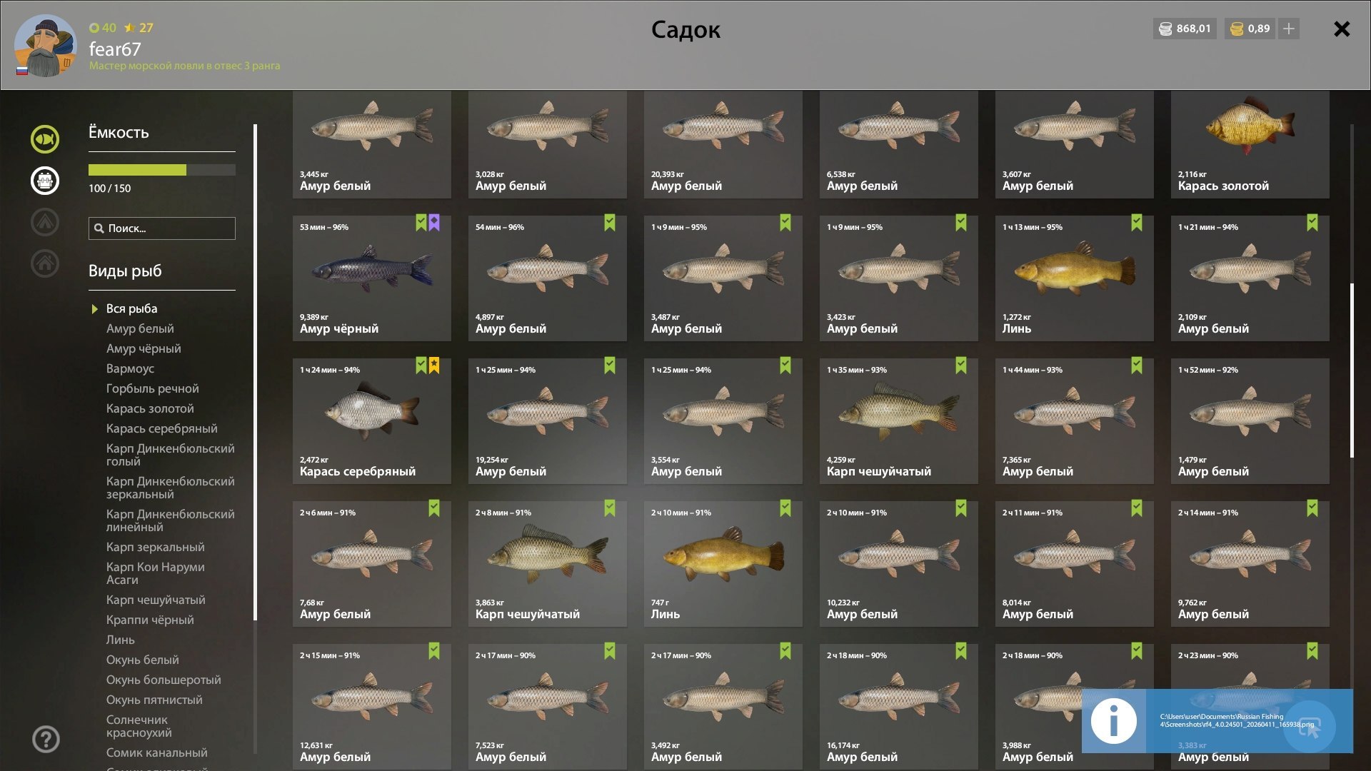Viewport: 1371px width, 771px height.
Task: Add currency with the plus button
Action: coord(1288,29)
